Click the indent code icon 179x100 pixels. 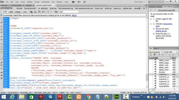coord(1,72)
